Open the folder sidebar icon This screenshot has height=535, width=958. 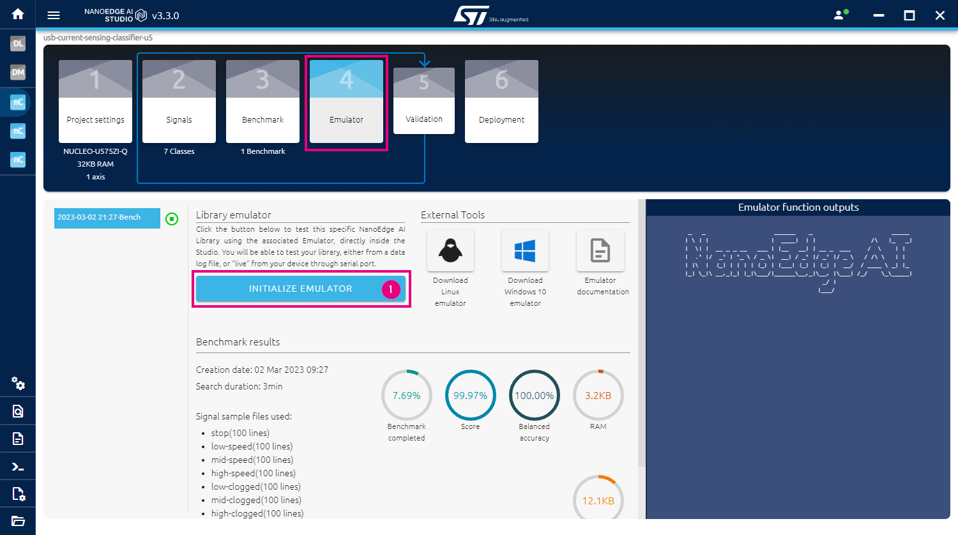coord(18,521)
